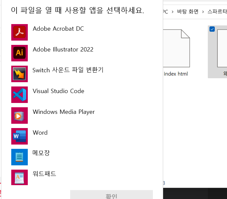227x199 pixels.
Task: Uncheck the selected file's checkbox in Explorer
Action: (x=212, y=29)
